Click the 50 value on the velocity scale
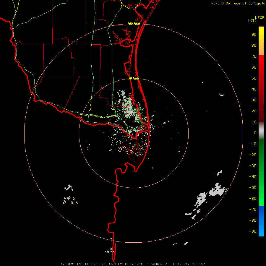Screen dimensions: 266x266 click(x=254, y=78)
